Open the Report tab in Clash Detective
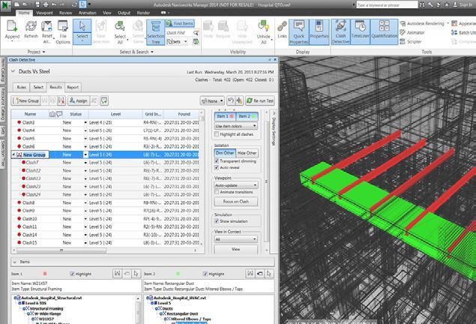Screen dimensions: 476x324 click(73, 87)
